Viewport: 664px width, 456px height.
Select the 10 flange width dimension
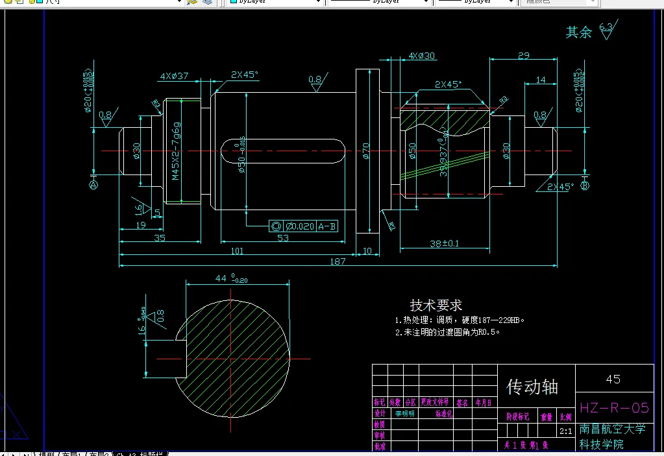coord(367,251)
